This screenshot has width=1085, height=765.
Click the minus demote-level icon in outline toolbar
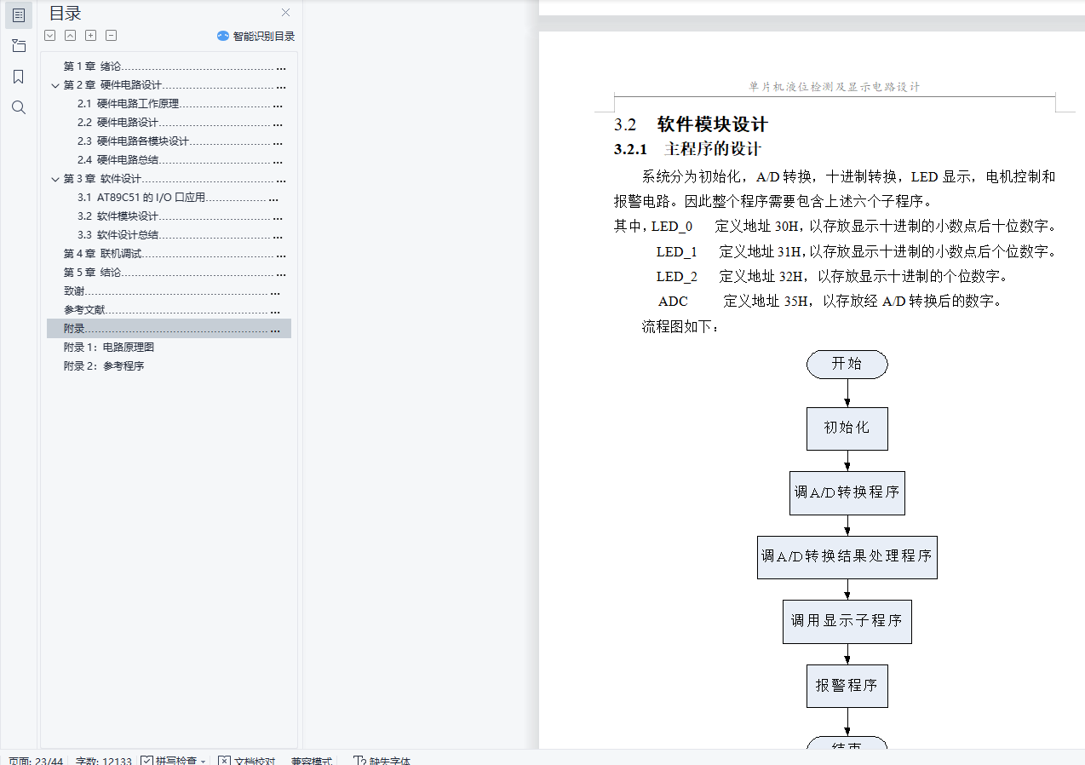(x=111, y=36)
